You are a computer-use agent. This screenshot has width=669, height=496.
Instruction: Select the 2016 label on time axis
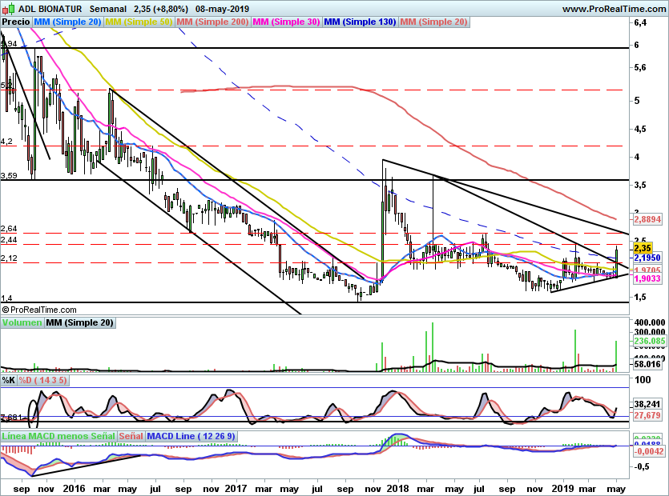click(75, 488)
